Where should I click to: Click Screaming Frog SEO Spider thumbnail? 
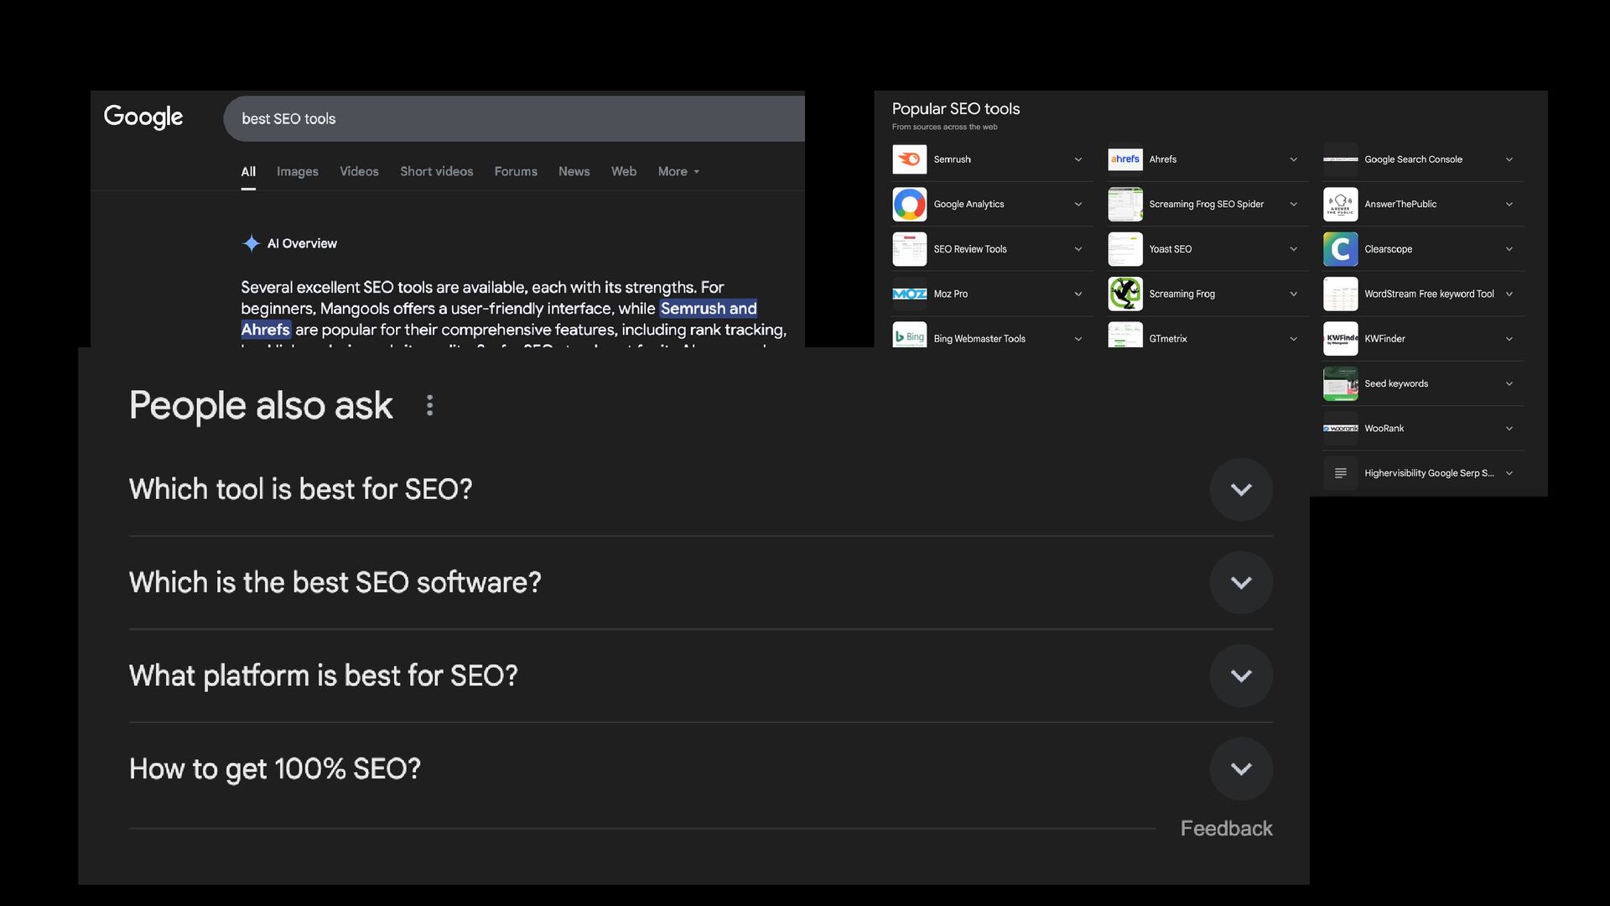(x=1124, y=204)
